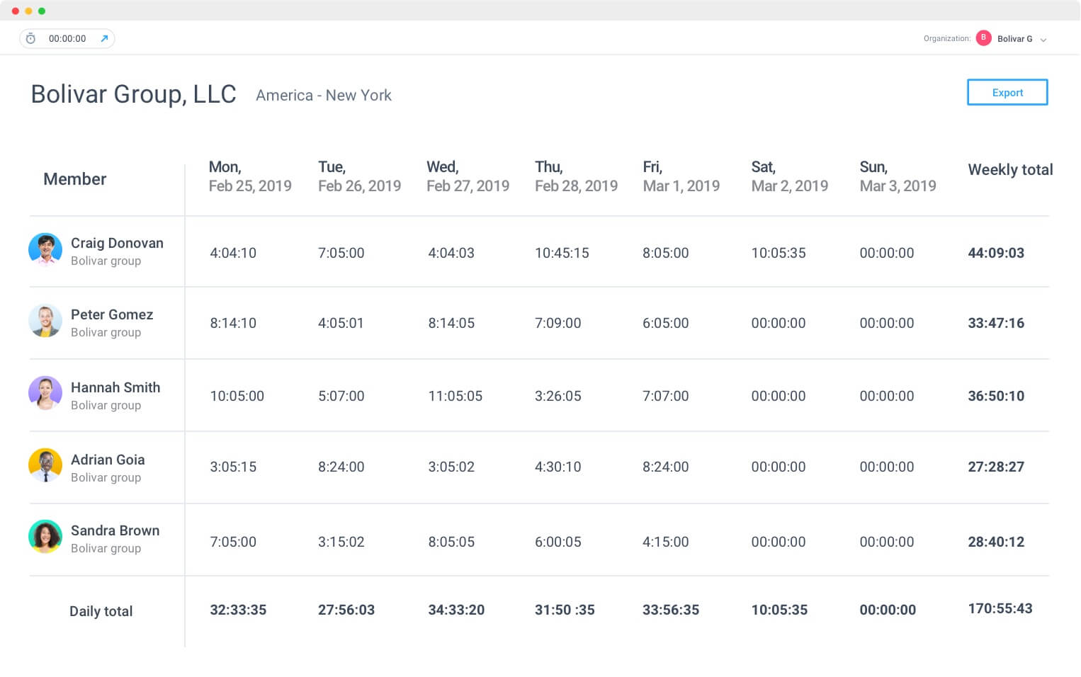Click the Weekly total column header

[1009, 170]
